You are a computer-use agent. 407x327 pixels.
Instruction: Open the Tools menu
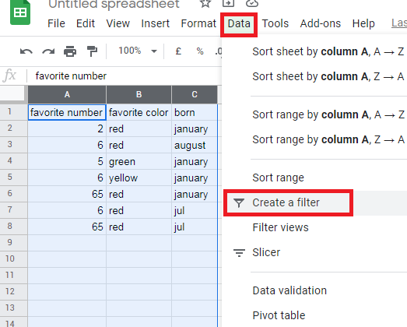click(x=275, y=23)
